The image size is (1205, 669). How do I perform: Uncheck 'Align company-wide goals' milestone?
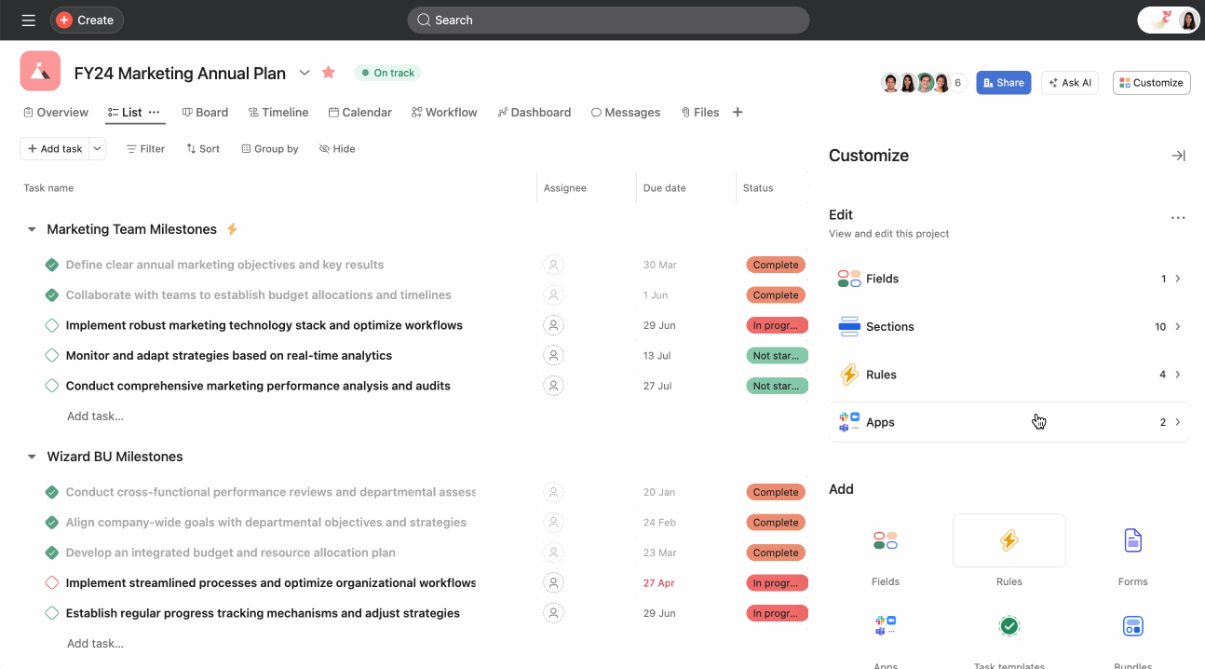[52, 523]
